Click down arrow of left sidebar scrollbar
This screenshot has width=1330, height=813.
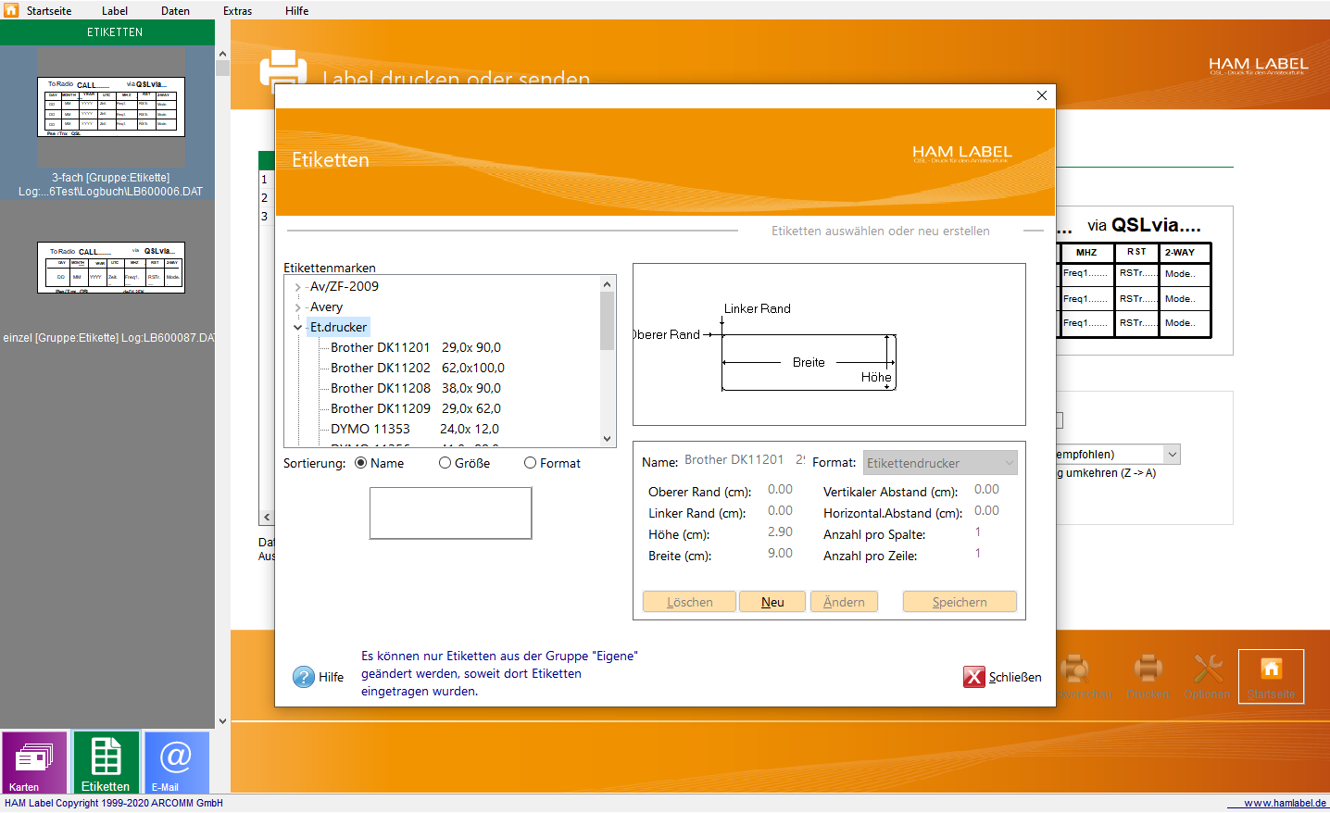(222, 721)
